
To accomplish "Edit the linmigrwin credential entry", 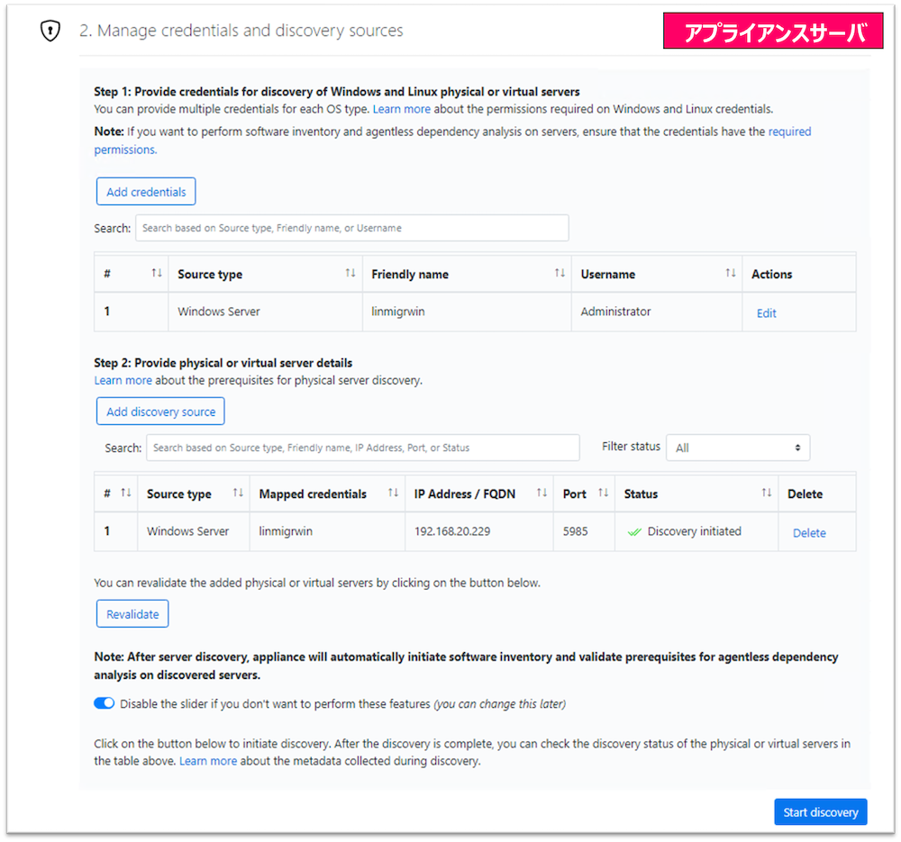I will (766, 313).
